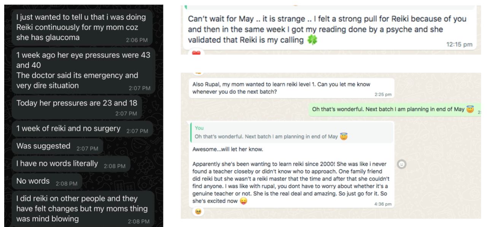Viewport: 487px width, 227px height.
Task: Click the angel emoji in green sent message
Action: tap(470, 109)
